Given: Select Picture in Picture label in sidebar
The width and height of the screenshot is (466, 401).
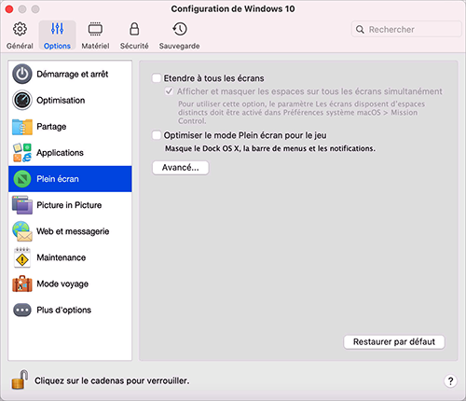Looking at the screenshot, I should click(69, 205).
